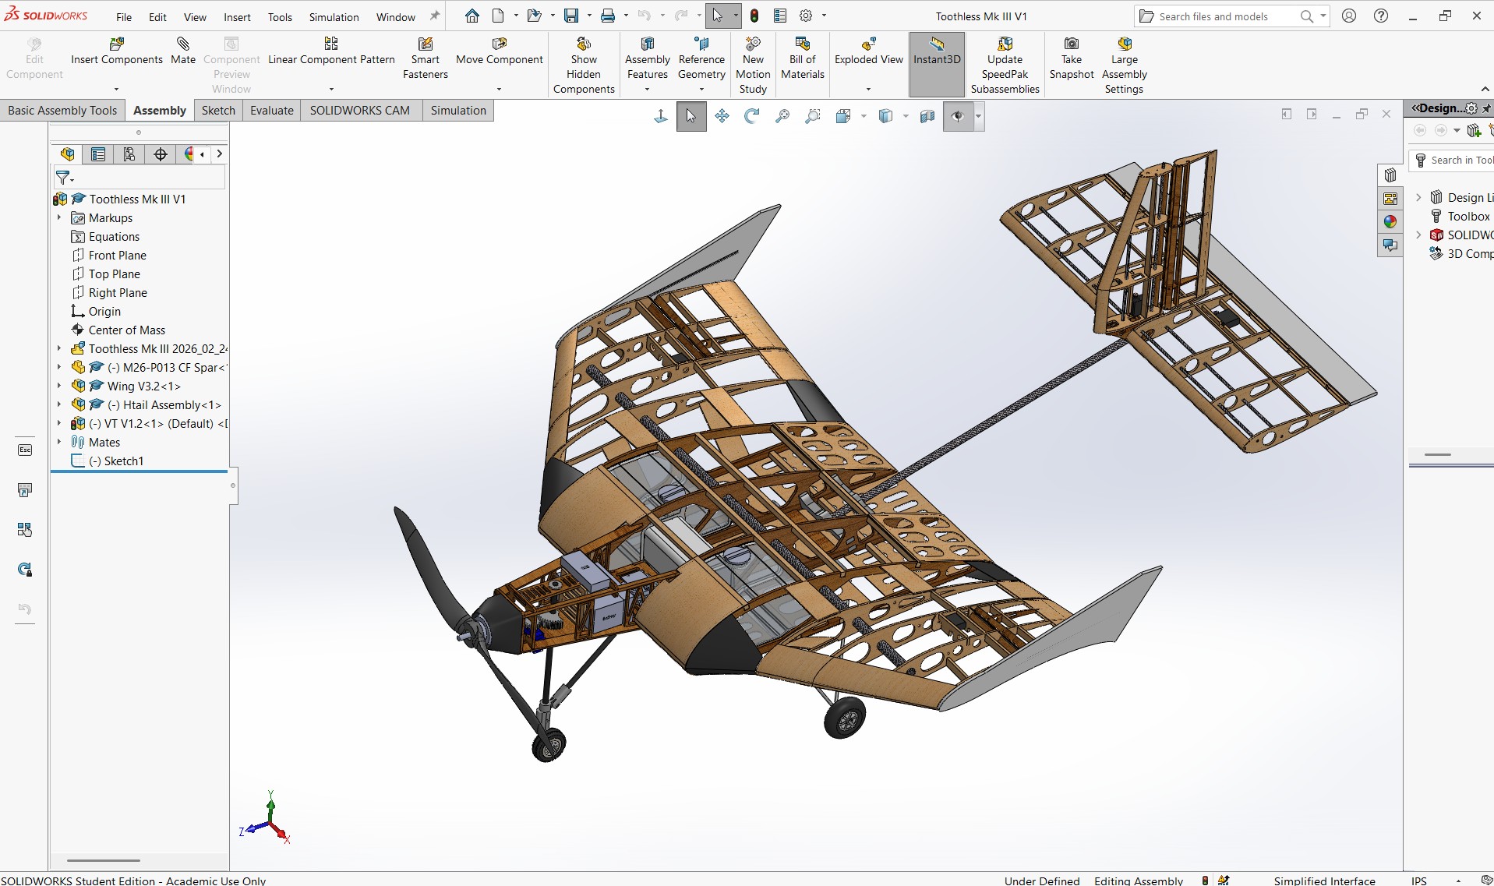The height and width of the screenshot is (886, 1494).
Task: Select the Mate tool
Action: point(183,51)
